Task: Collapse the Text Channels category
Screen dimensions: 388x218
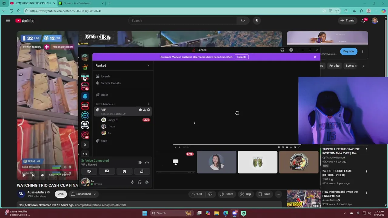Action: tap(105, 104)
